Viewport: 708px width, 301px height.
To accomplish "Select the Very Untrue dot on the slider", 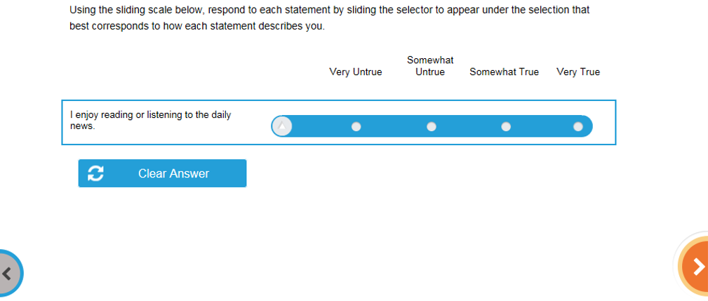I will click(356, 126).
